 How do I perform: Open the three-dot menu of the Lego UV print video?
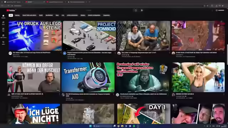pos(61,53)
